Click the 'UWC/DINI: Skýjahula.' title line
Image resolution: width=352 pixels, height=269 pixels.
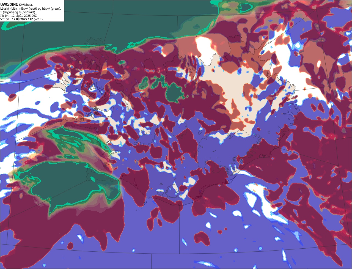[x=17, y=4]
